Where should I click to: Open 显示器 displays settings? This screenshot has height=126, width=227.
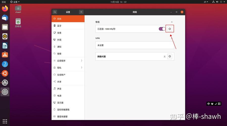[x=68, y=103]
